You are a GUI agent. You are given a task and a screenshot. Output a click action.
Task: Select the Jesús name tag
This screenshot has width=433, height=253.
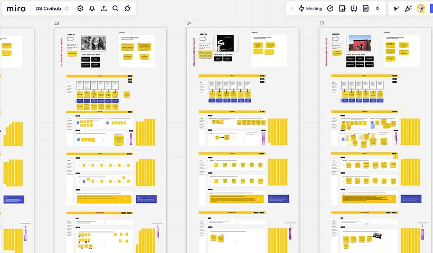pos(228,59)
